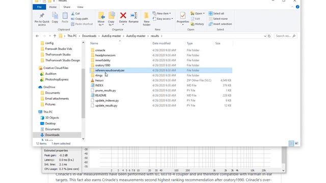
Task: Click Edit in Open group
Action: pyautogui.click(x=195, y=19)
